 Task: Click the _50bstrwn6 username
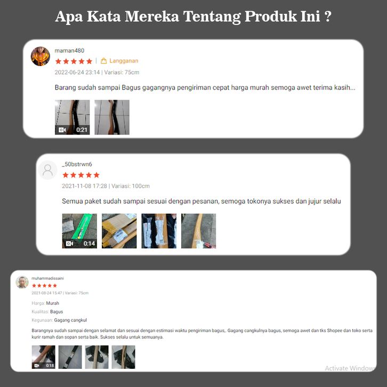click(77, 164)
